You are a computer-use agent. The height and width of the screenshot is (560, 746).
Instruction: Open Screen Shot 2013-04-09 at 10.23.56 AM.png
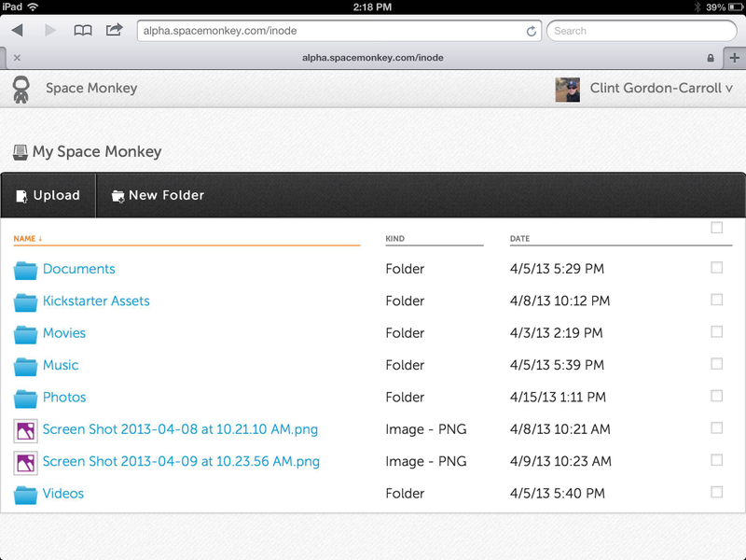(181, 461)
